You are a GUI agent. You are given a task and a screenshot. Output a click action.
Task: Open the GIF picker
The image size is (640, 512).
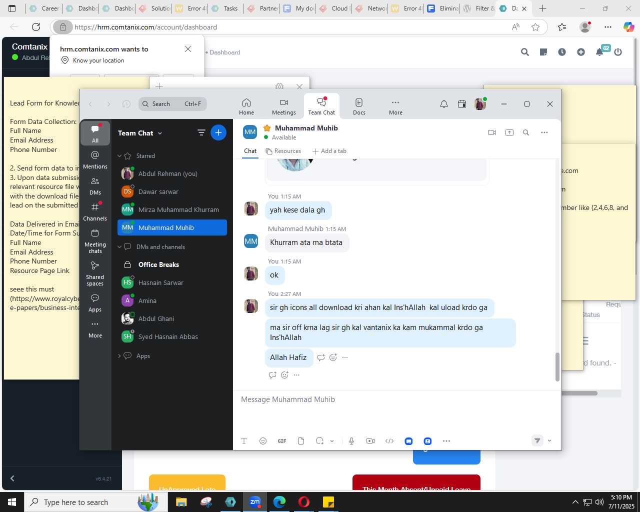[x=282, y=441]
